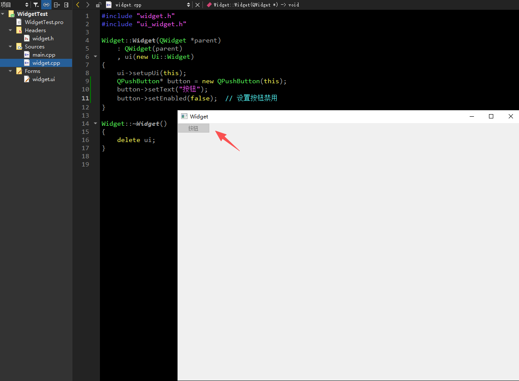Click the widget.h header file icon
519x381 pixels.
click(27, 39)
